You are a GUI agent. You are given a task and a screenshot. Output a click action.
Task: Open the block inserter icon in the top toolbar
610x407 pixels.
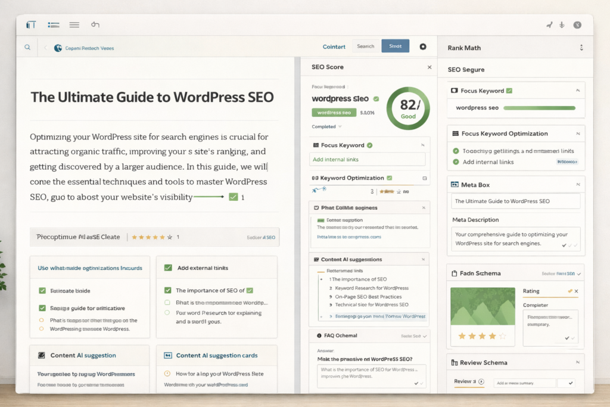30,24
